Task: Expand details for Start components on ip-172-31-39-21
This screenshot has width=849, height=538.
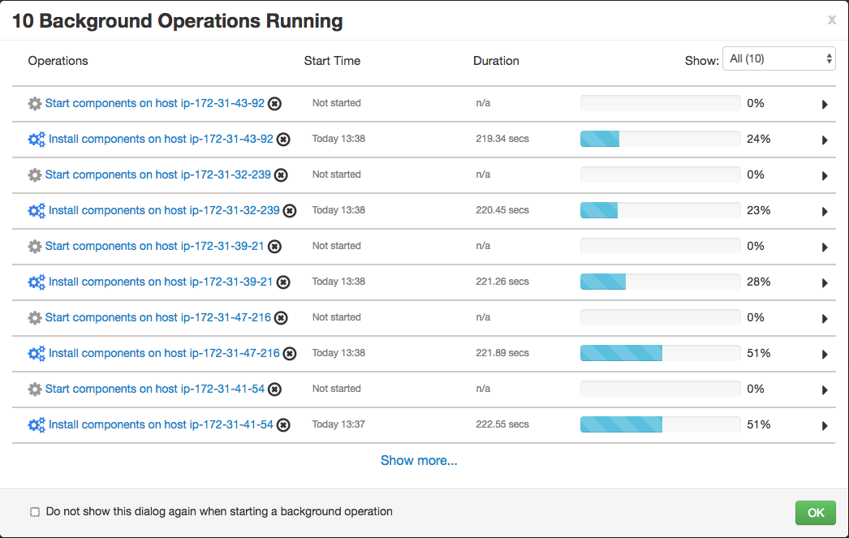Action: [825, 247]
